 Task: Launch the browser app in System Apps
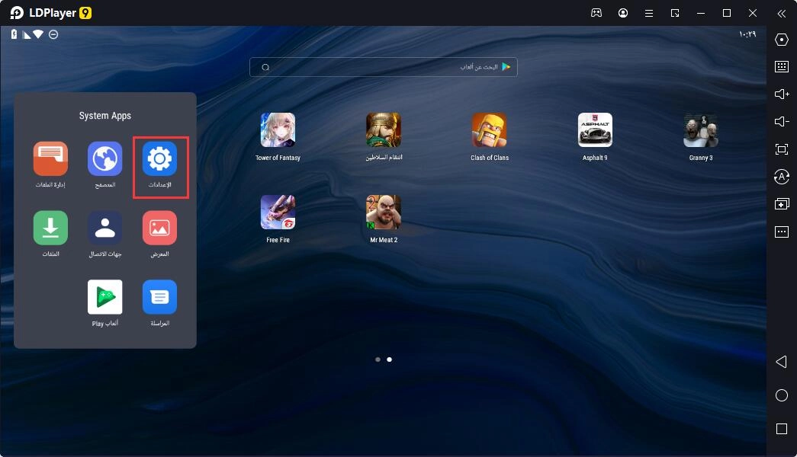point(104,159)
